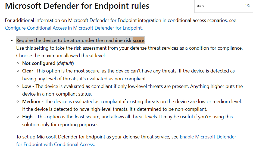Click the hollow bullet beside "Medium"

(18, 102)
